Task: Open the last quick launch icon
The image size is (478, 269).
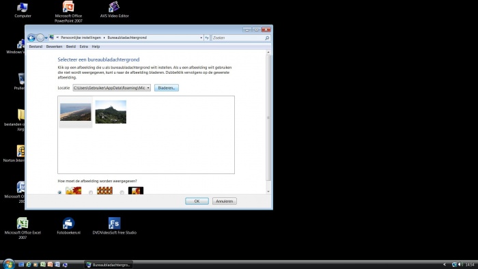Action: point(65,265)
